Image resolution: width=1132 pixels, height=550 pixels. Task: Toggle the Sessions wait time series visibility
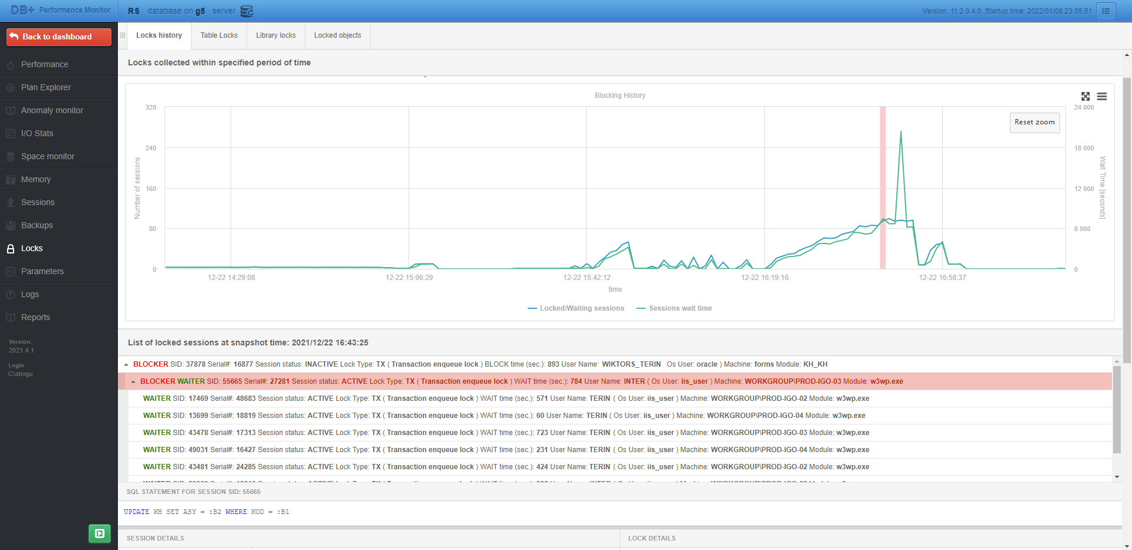674,308
